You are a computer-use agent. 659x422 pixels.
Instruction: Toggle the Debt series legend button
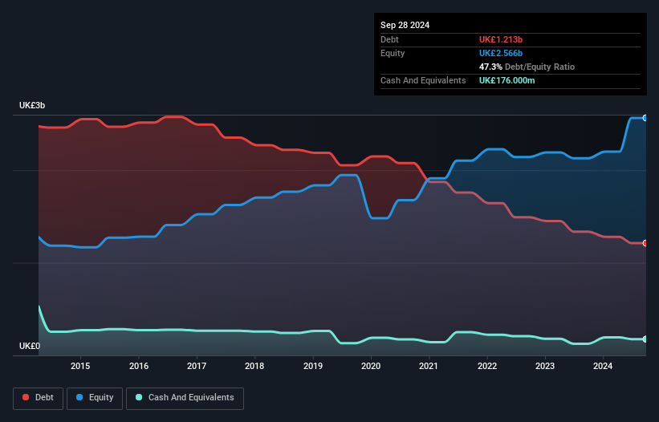[39, 398]
